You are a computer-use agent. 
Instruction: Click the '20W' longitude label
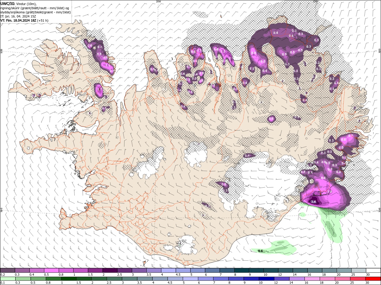(158, 1)
